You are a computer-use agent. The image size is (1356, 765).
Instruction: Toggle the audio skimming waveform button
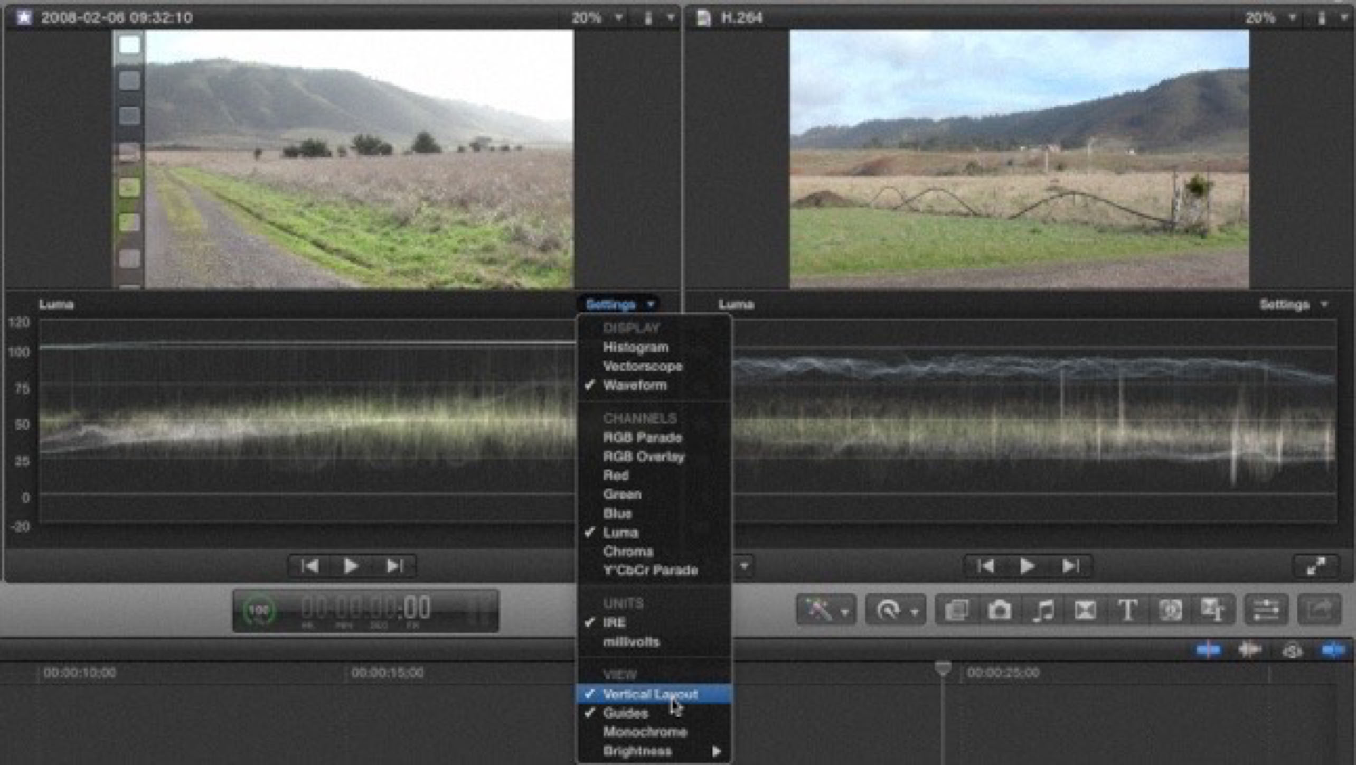1249,649
